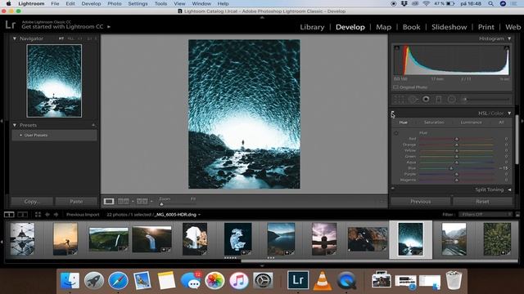Screen dimensions: 524x294
Task: Click Get started with Lightroom CC
Action: [62, 27]
